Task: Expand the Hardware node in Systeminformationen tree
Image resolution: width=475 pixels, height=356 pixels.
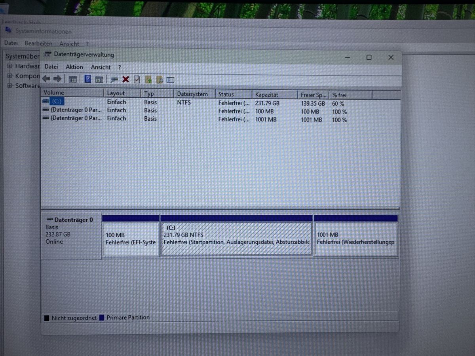Action: 9,66
